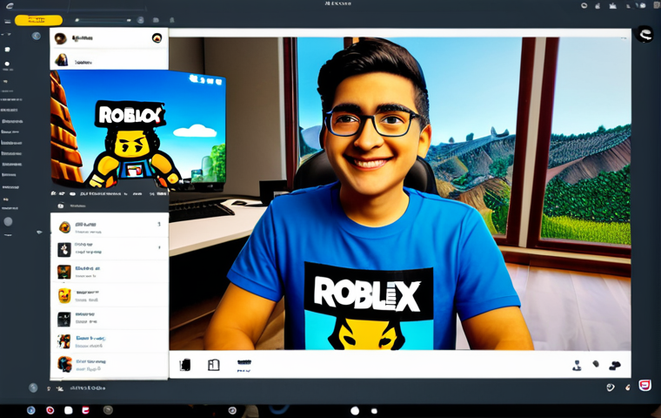
Task: Open the red and white app in the taskbar
Action: [85, 410]
